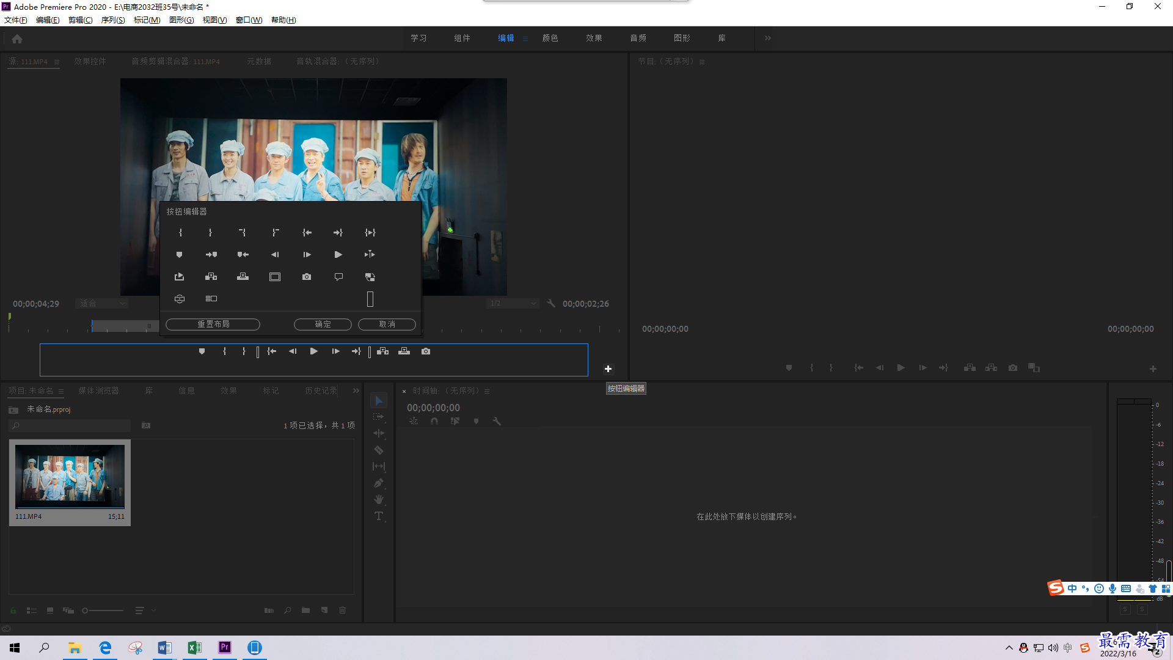This screenshot has height=660, width=1173.
Task: Expand workspace overflow chevron
Action: click(768, 38)
